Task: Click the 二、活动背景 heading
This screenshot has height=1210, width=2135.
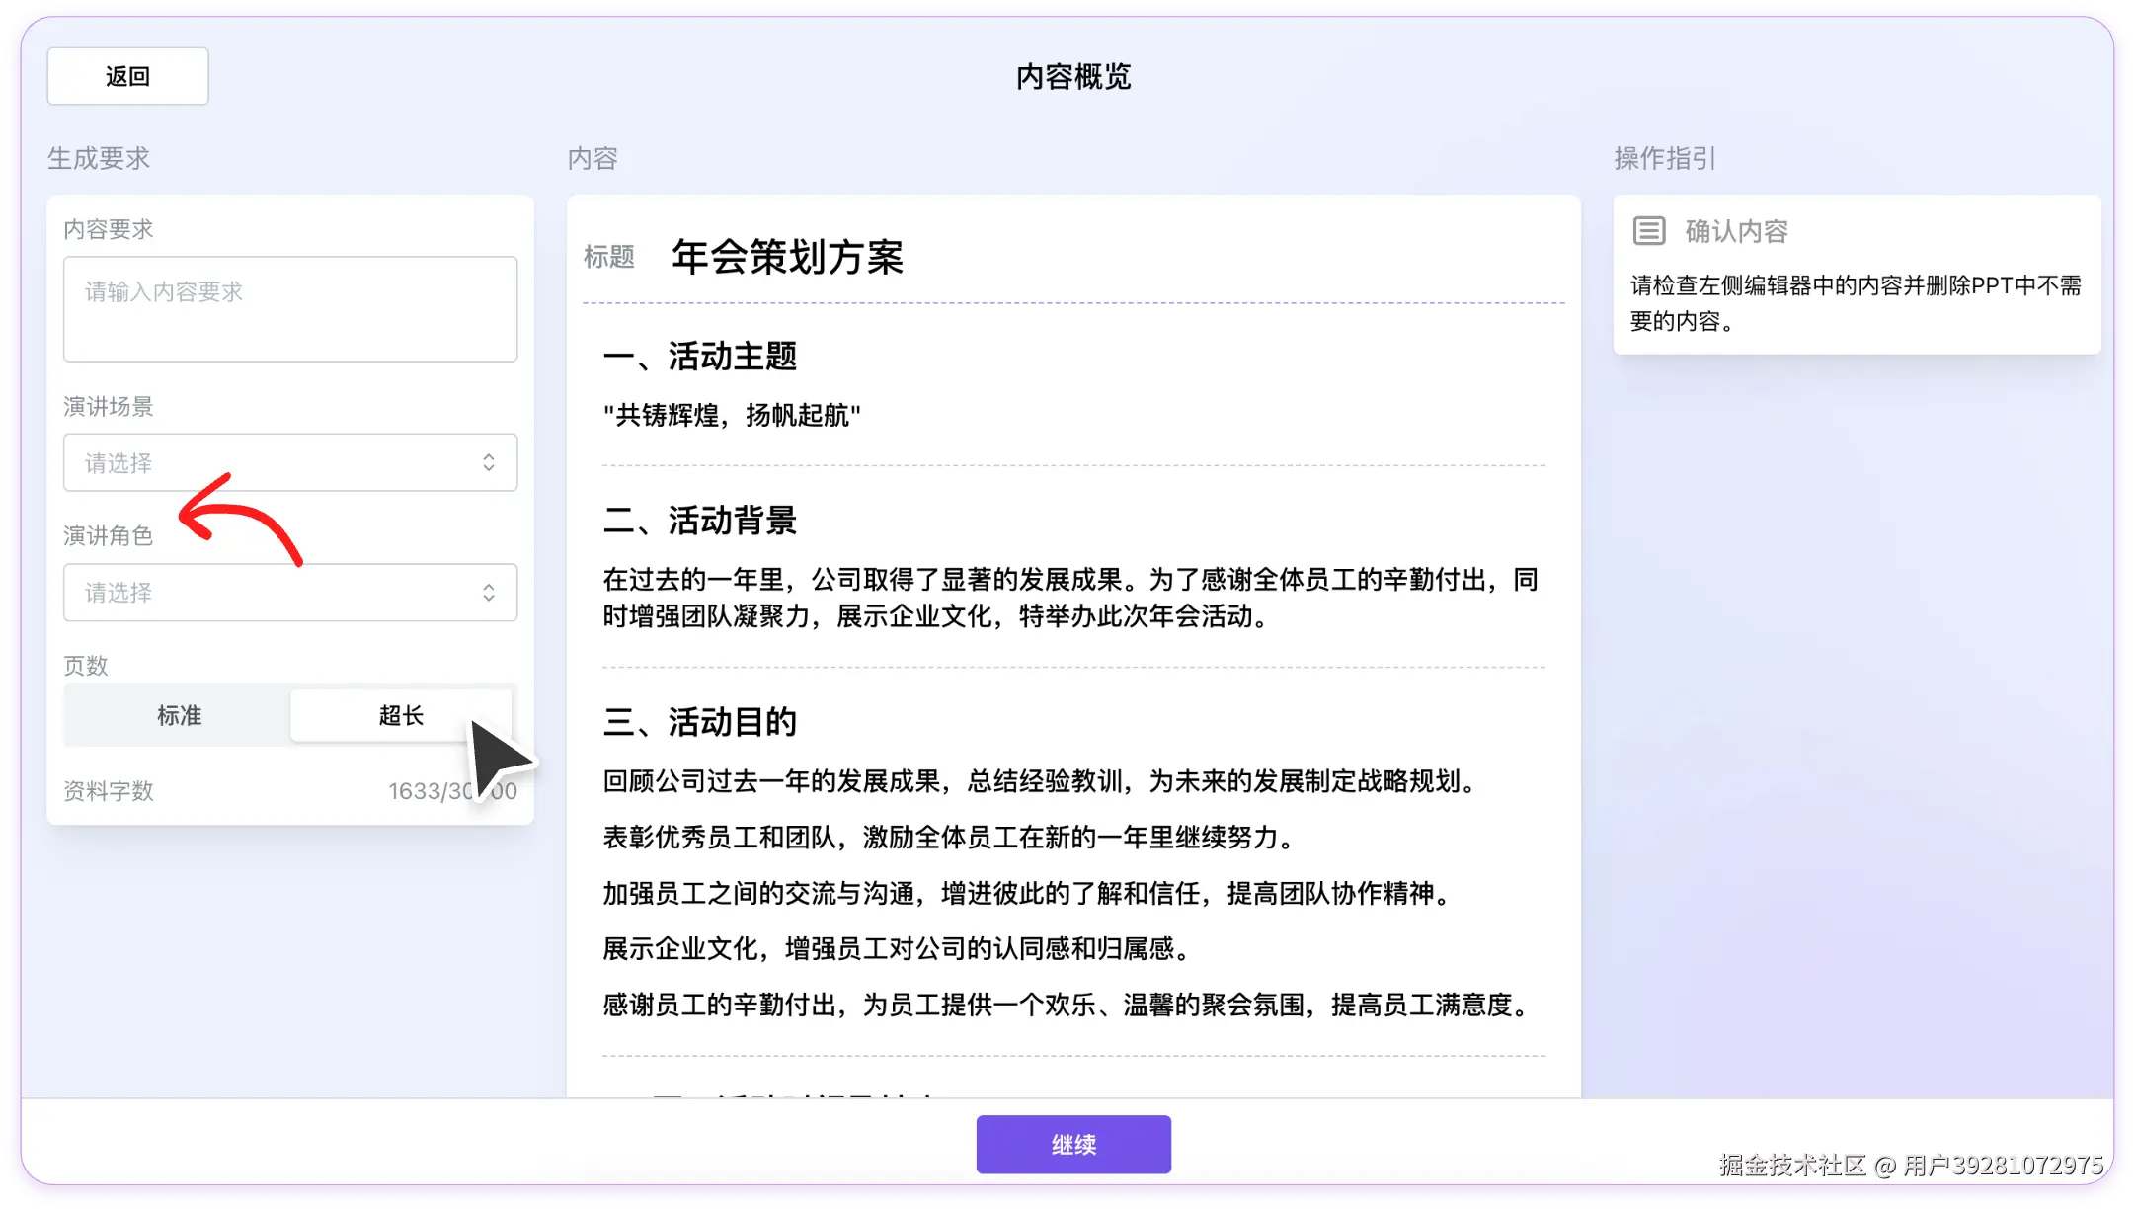Action: (x=699, y=521)
